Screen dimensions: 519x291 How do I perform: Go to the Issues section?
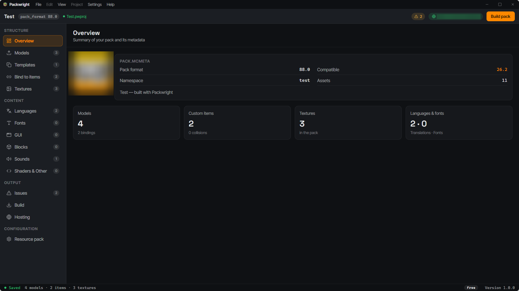pyautogui.click(x=33, y=193)
